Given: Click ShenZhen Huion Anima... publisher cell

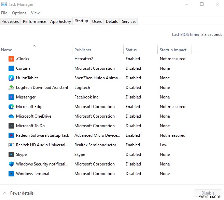Looking at the screenshot, I should [x=98, y=78].
